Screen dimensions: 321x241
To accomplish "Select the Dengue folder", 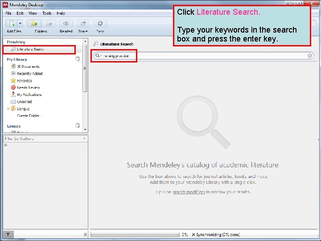I will [23, 108].
